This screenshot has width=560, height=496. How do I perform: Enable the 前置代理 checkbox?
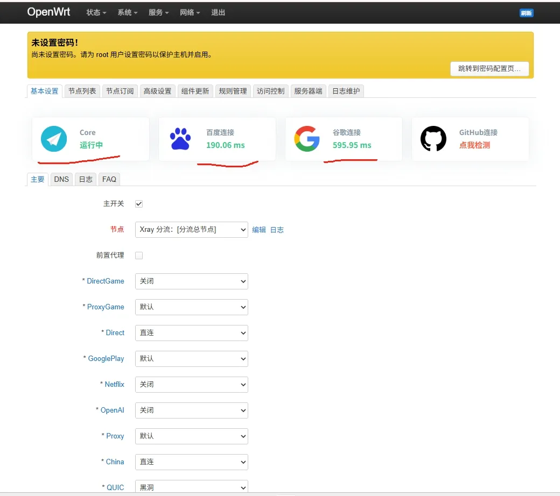click(139, 256)
